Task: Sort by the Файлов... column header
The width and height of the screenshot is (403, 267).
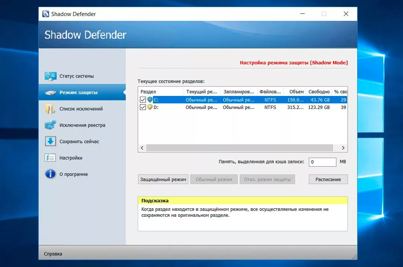Action: [x=270, y=91]
